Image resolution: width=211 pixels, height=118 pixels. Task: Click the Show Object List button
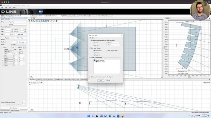[x=14, y=108]
